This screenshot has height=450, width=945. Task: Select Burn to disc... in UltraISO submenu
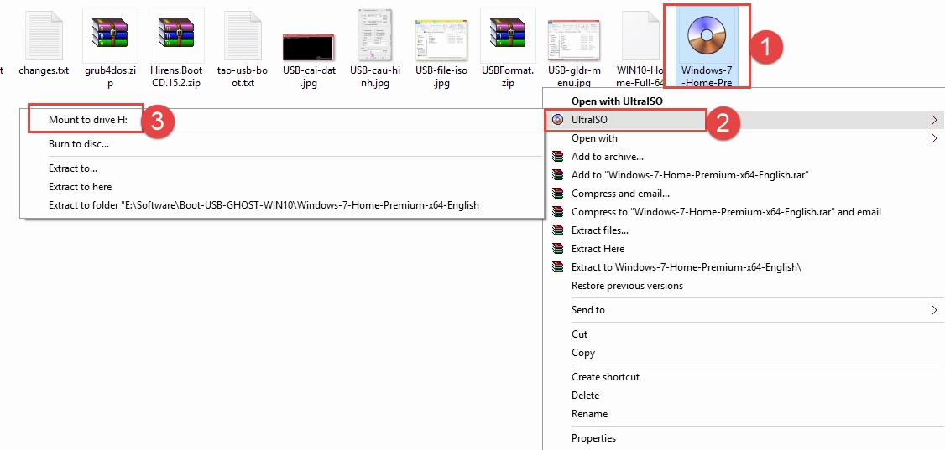[78, 144]
